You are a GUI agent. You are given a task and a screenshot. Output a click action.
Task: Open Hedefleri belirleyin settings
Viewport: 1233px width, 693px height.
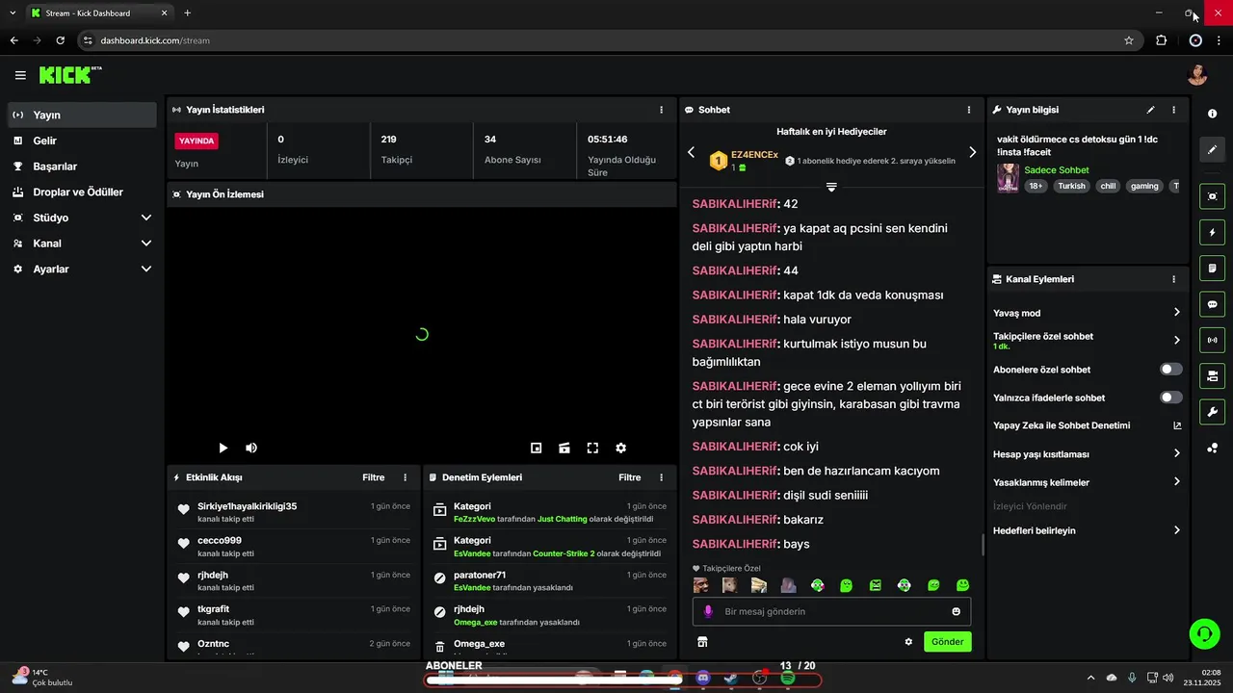point(1088,530)
